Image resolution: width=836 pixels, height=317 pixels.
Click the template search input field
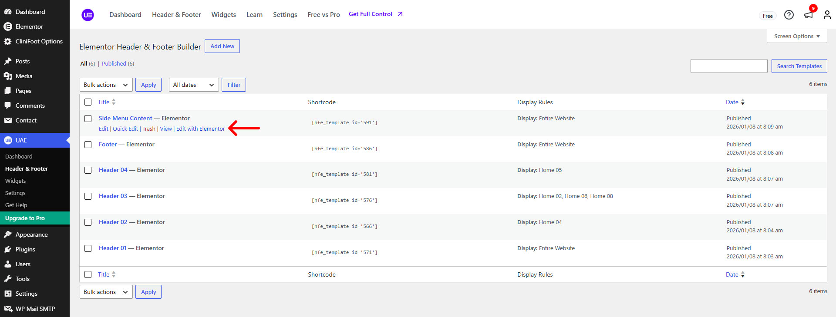pos(729,66)
